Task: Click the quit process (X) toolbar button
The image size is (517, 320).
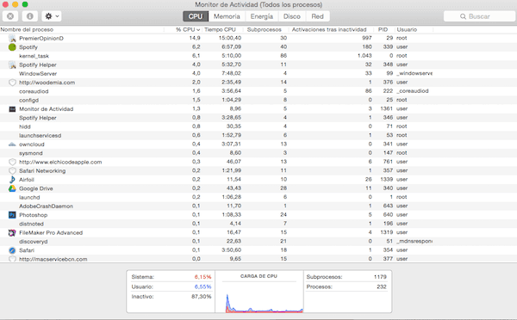Action: tap(10, 16)
